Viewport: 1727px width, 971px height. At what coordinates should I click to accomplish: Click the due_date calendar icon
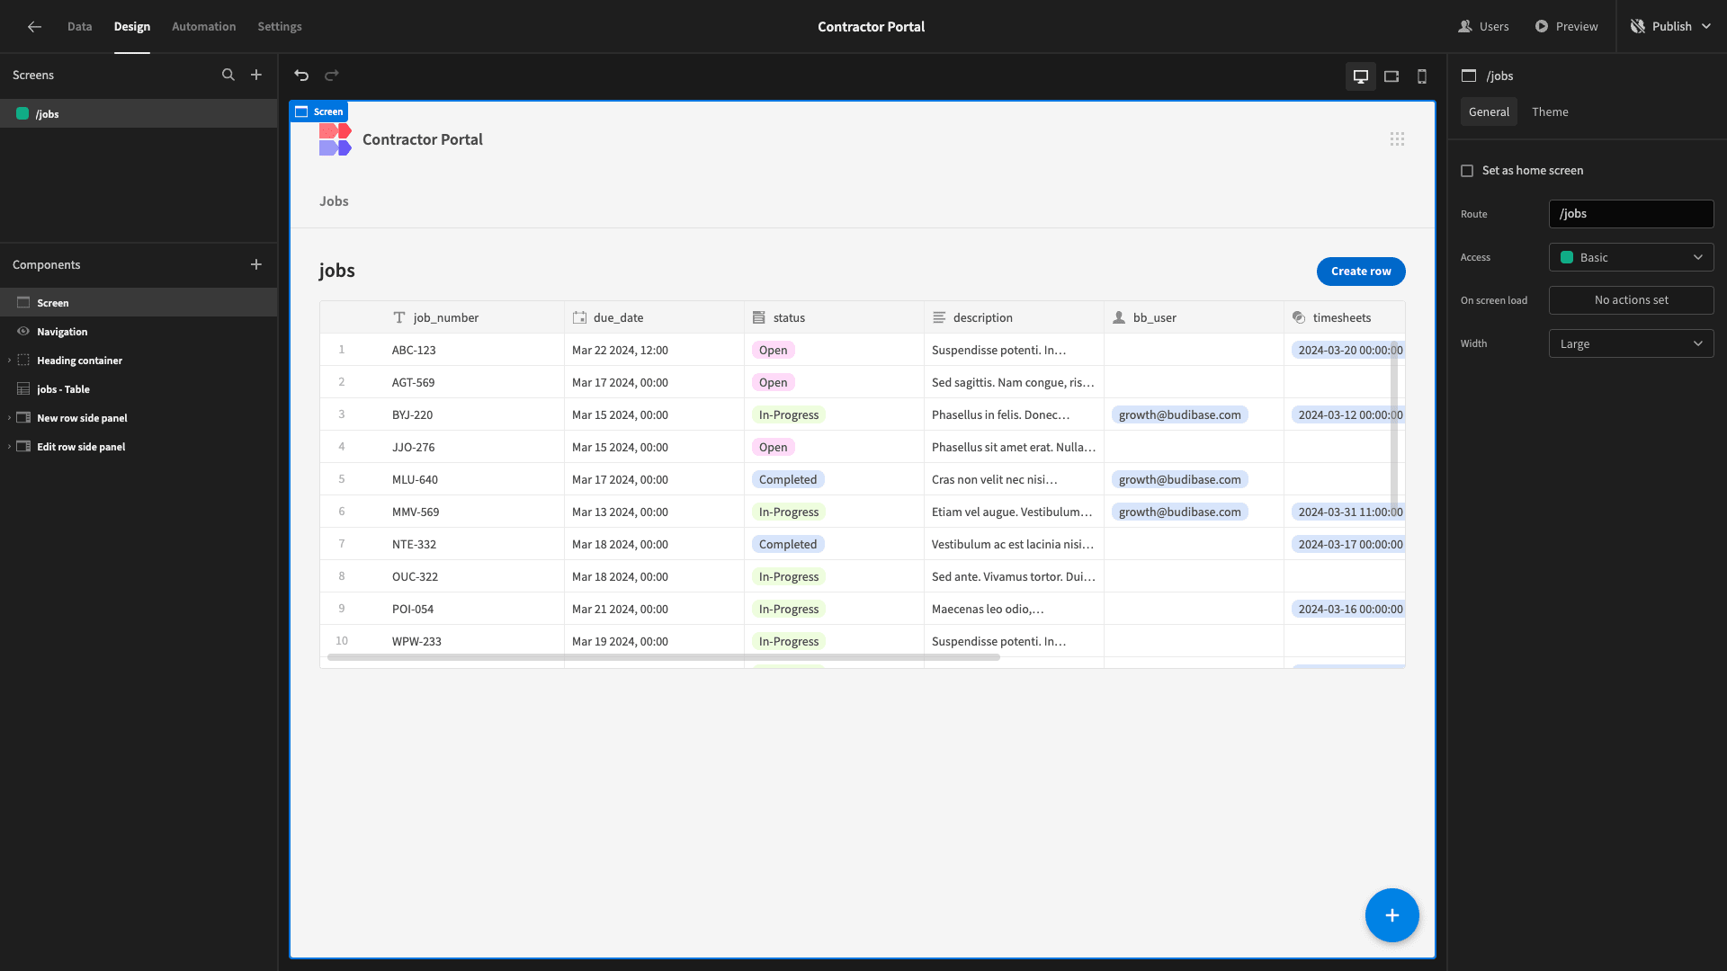pyautogui.click(x=579, y=317)
